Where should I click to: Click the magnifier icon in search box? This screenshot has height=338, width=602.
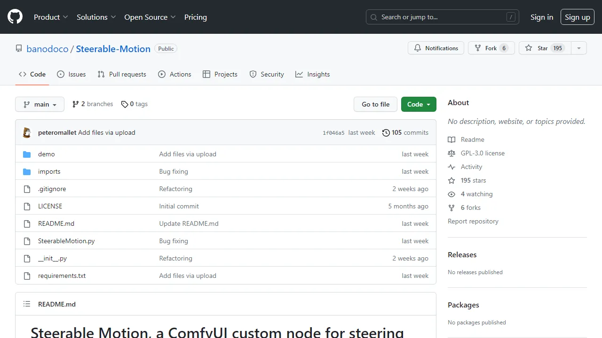click(374, 17)
